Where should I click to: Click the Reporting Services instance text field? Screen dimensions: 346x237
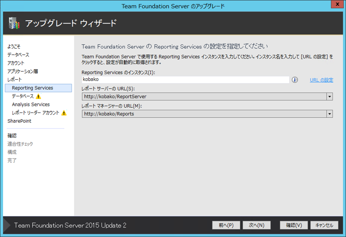coord(185,79)
